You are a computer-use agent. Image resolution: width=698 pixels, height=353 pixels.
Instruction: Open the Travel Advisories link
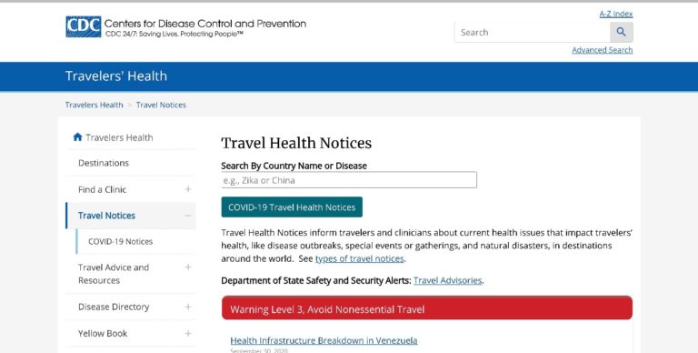point(447,280)
